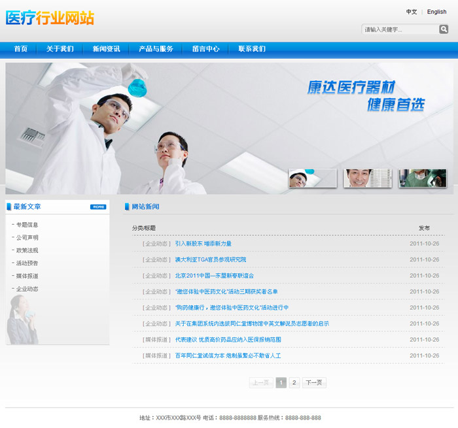Click the search magnifier icon
The image size is (458, 428).
click(444, 29)
